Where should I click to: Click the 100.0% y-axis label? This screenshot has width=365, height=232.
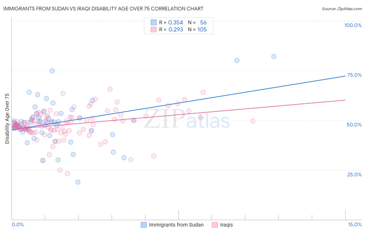tap(353, 25)
